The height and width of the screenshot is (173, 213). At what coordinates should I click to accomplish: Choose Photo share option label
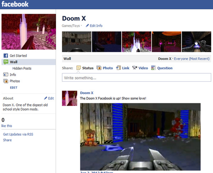pos(108,68)
